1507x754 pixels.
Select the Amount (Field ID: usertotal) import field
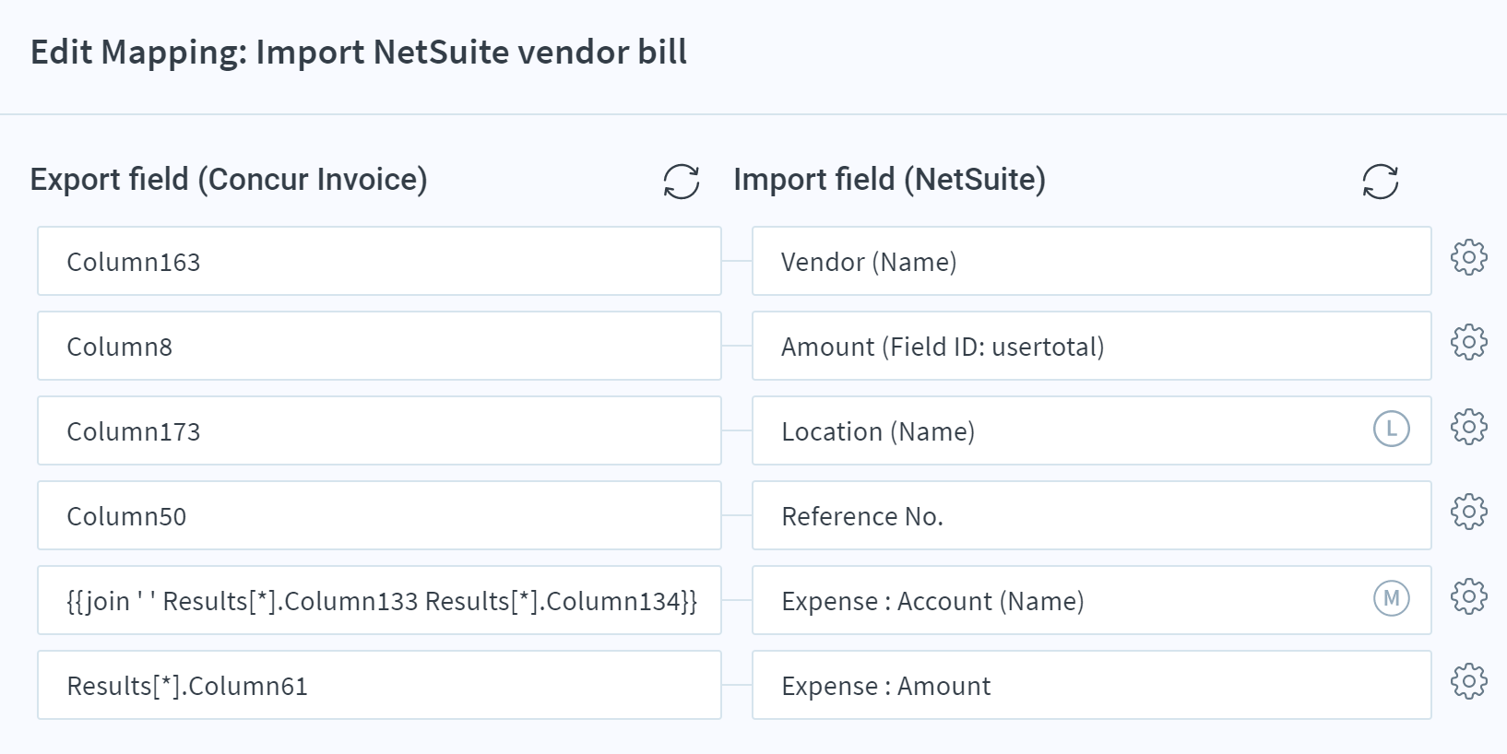[x=1092, y=346]
